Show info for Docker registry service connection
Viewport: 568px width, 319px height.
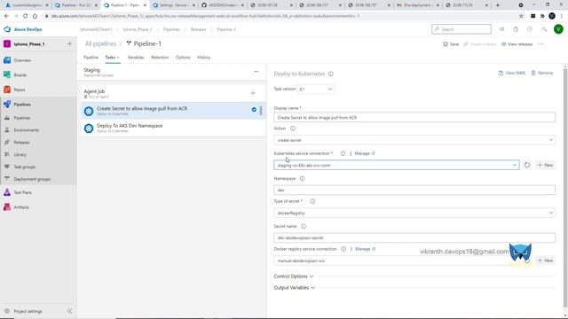(343, 249)
